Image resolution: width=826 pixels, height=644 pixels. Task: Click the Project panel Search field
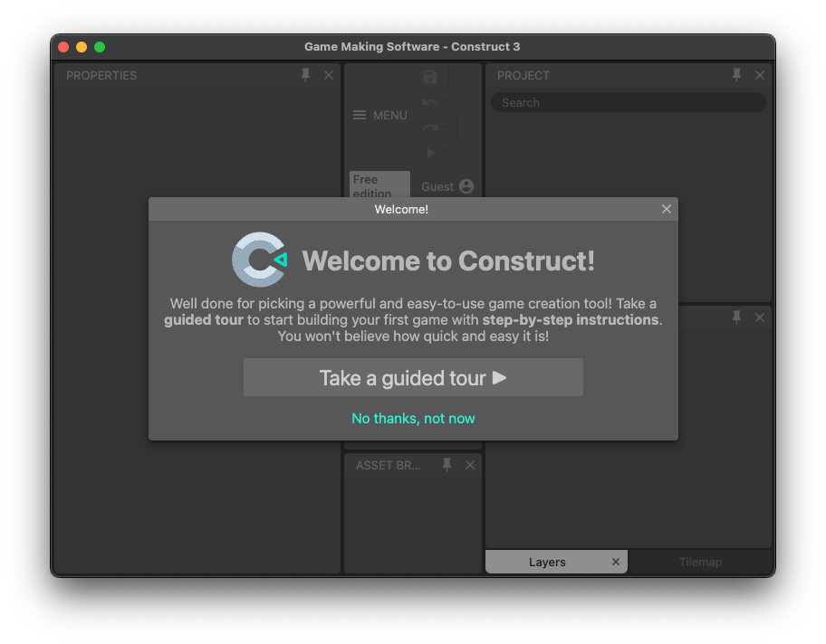[629, 102]
